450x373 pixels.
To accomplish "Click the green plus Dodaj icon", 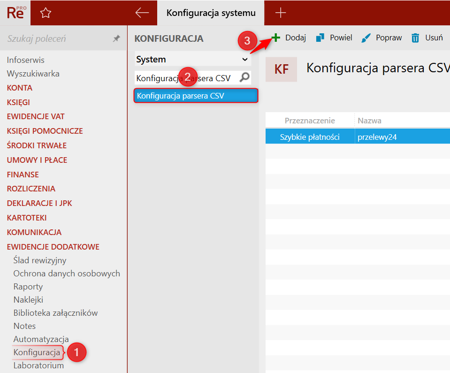I will [x=275, y=38].
